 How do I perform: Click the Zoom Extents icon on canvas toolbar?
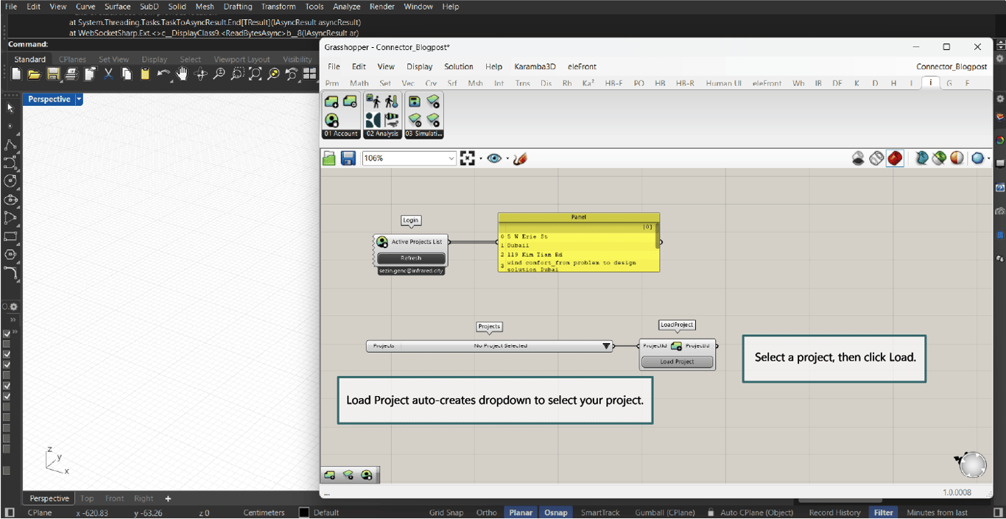[x=467, y=158]
